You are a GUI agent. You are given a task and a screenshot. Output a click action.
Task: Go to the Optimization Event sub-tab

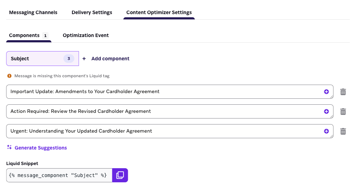click(86, 35)
